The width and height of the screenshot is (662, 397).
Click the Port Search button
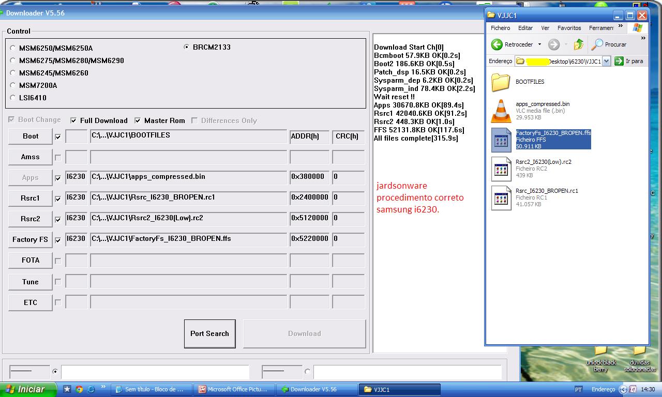209,333
